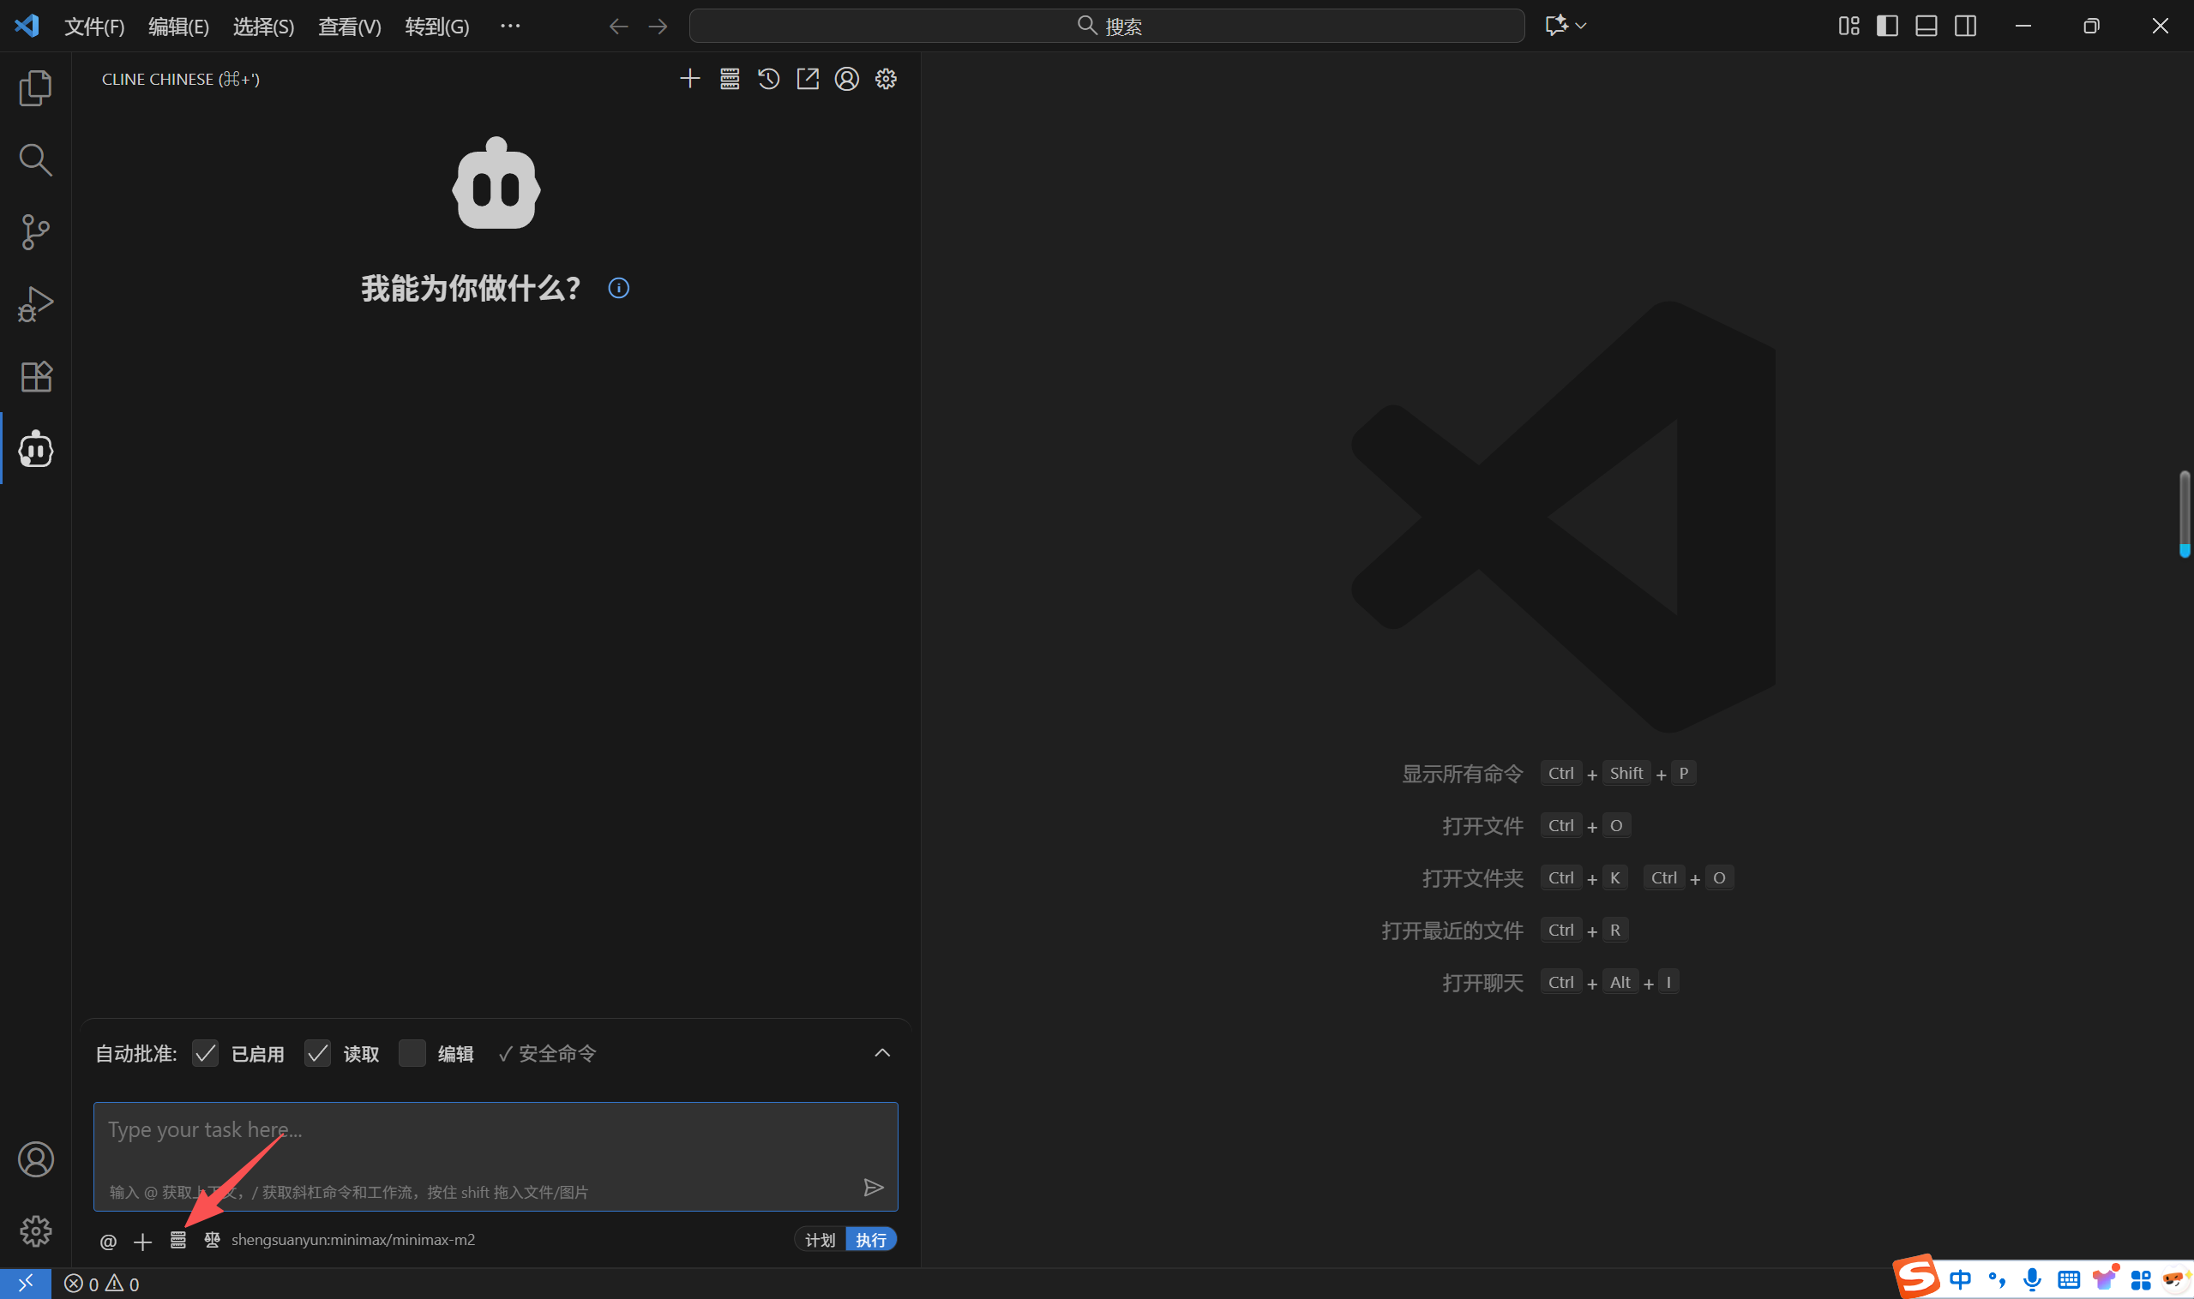Start new task with plus icon
Screen dimensions: 2194x1299
point(690,79)
